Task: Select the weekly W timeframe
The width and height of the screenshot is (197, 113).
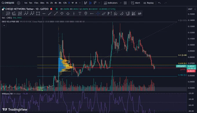Action: pos(73,3)
